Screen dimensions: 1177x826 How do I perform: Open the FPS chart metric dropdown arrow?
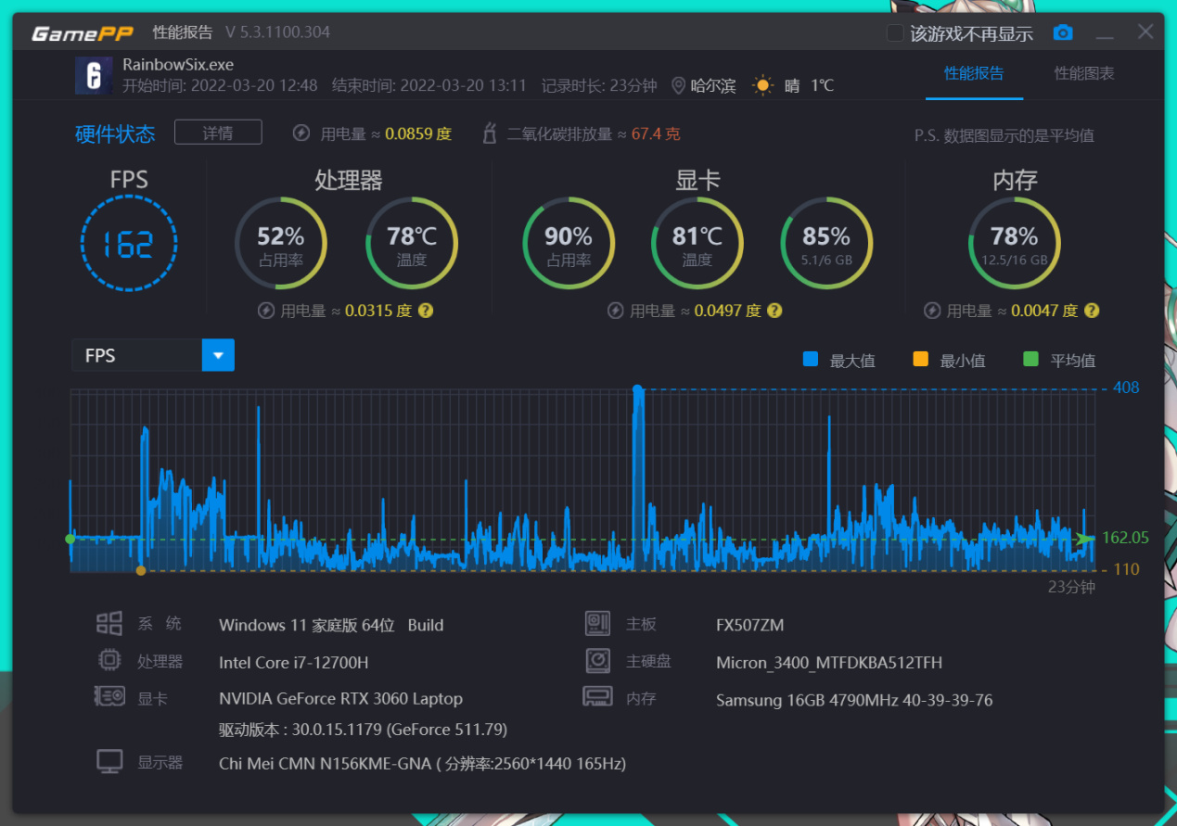218,355
